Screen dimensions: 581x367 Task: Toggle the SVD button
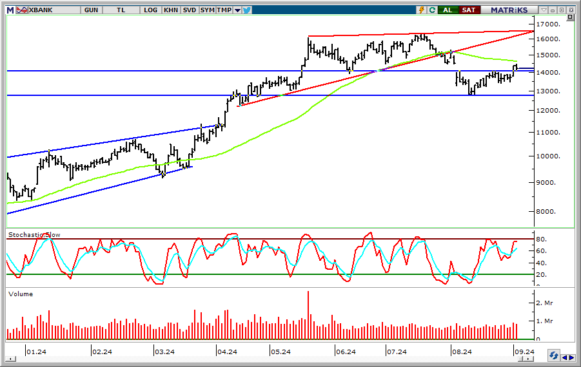[x=190, y=10]
